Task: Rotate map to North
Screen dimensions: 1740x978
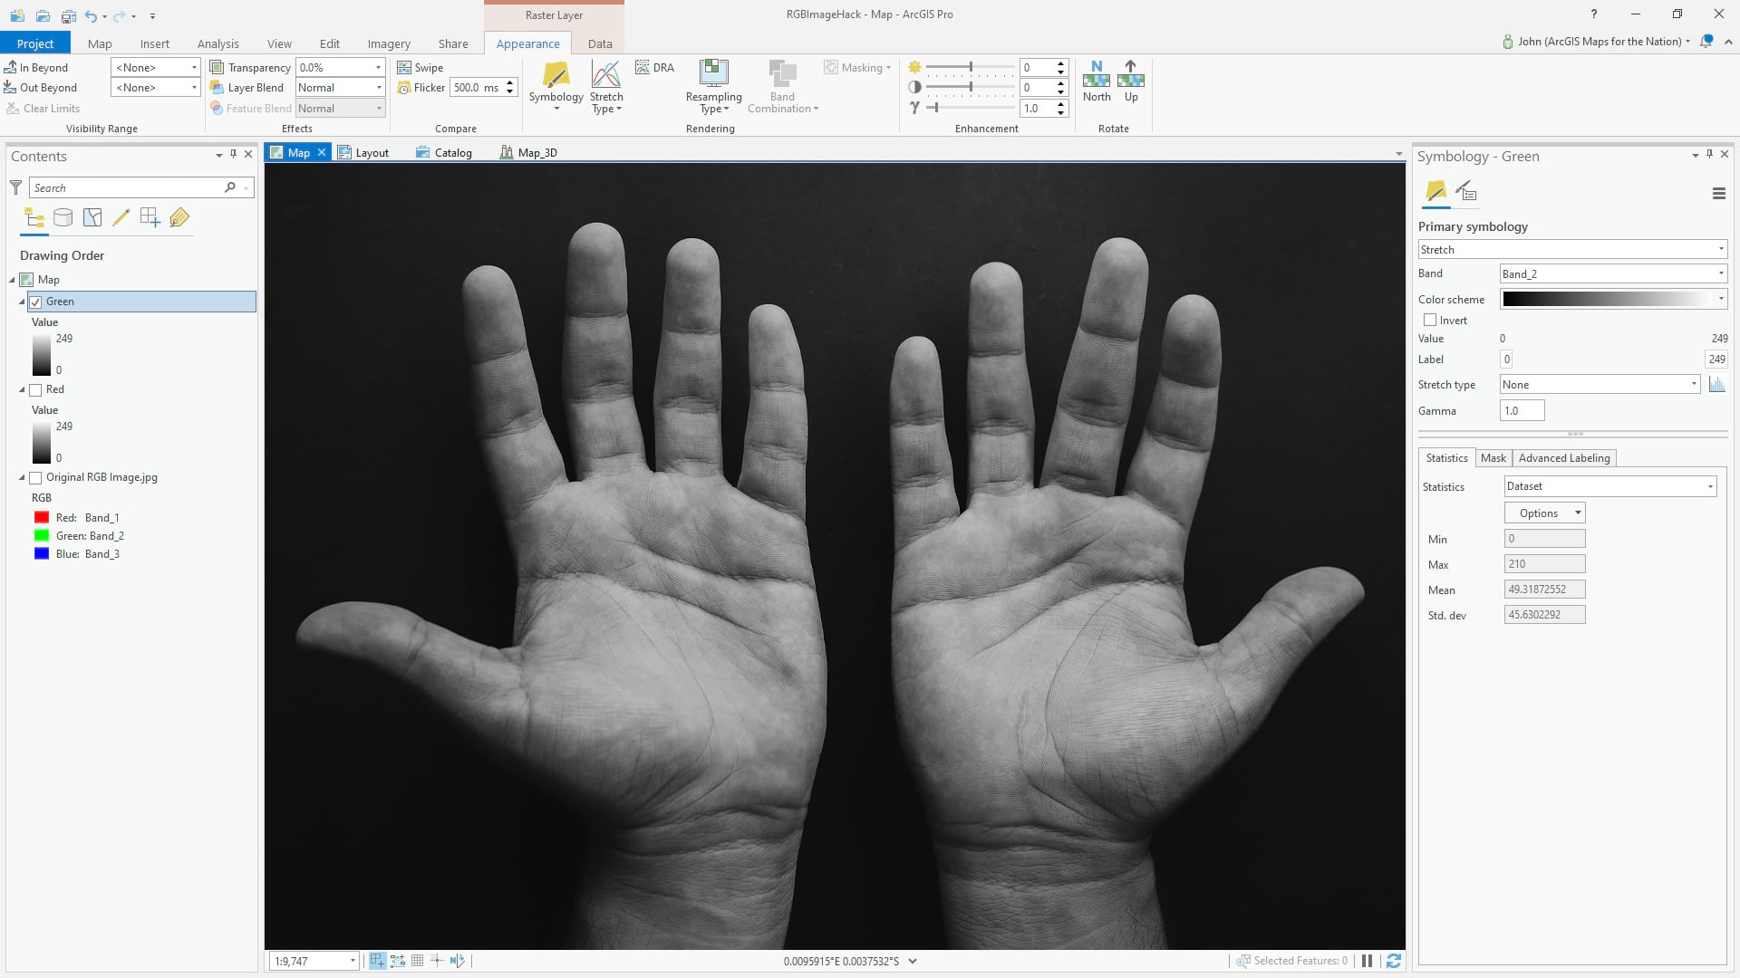Action: (1096, 81)
